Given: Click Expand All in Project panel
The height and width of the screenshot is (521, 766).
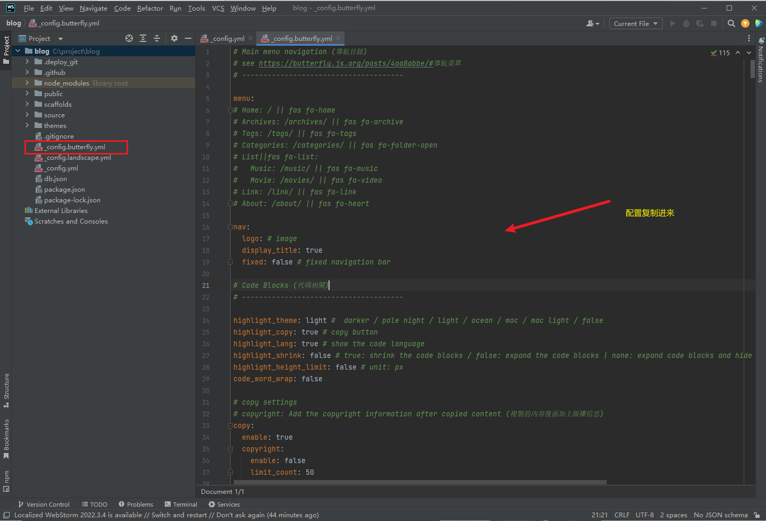Looking at the screenshot, I should pos(143,38).
